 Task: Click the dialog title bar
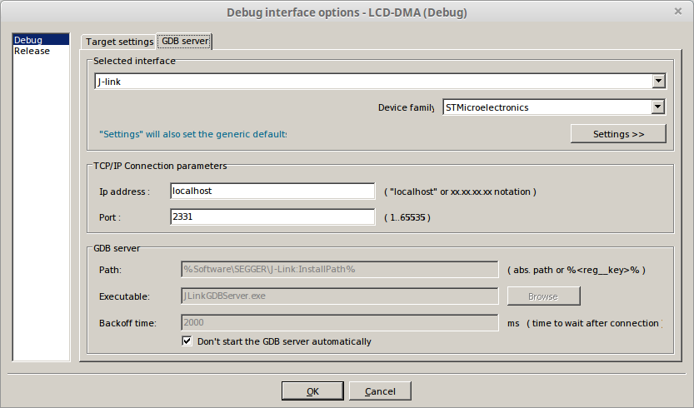pos(347,12)
